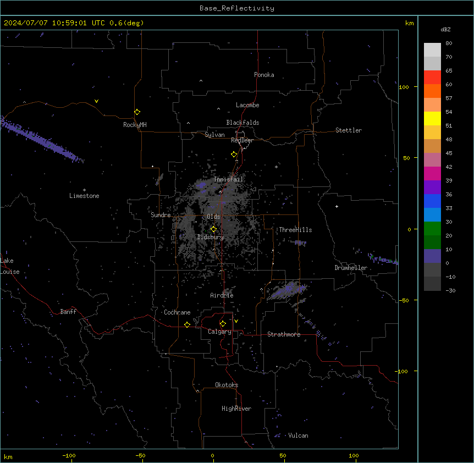Image resolution: width=474 pixels, height=463 pixels.
Task: Click the Limestone label
Action: [84, 196]
